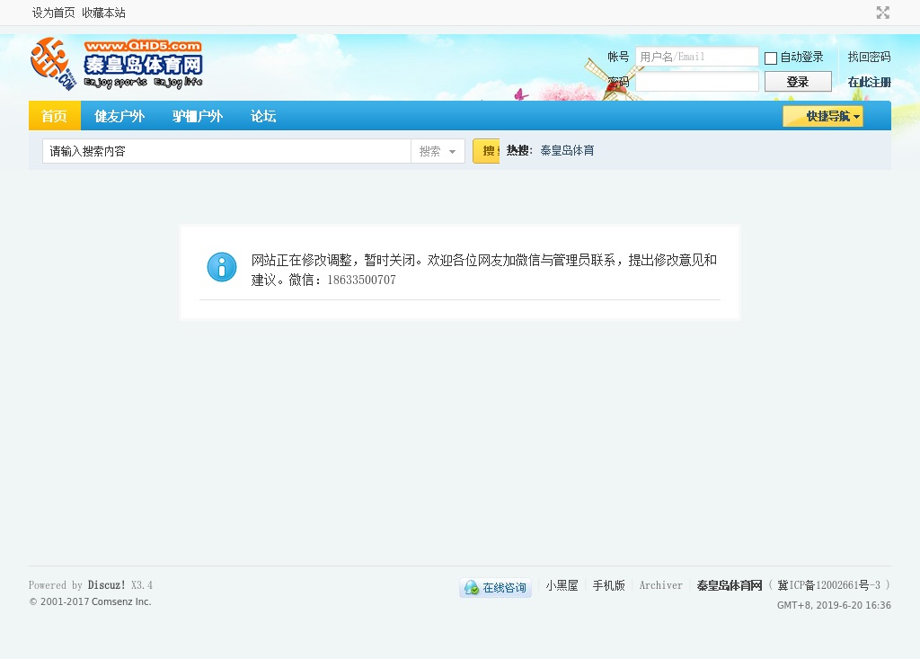The width and height of the screenshot is (920, 659).
Task: Switch to the 论坛 tab
Action: pos(263,116)
